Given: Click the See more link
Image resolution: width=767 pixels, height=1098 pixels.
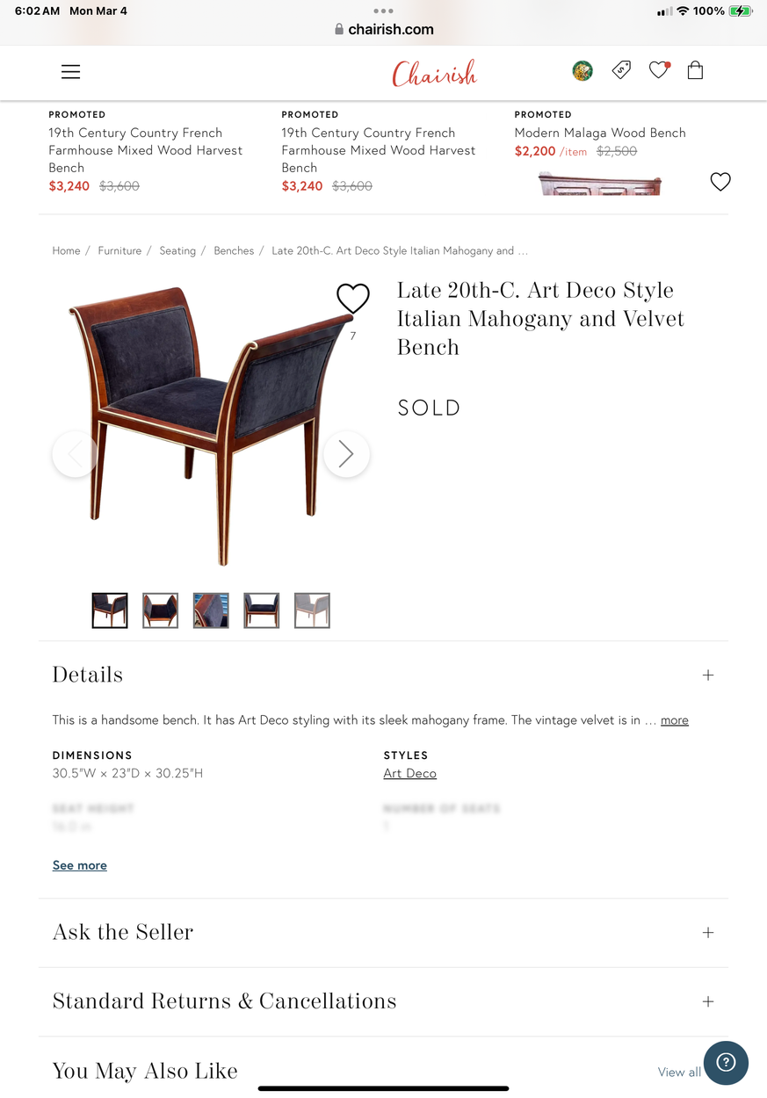Looking at the screenshot, I should tap(80, 865).
